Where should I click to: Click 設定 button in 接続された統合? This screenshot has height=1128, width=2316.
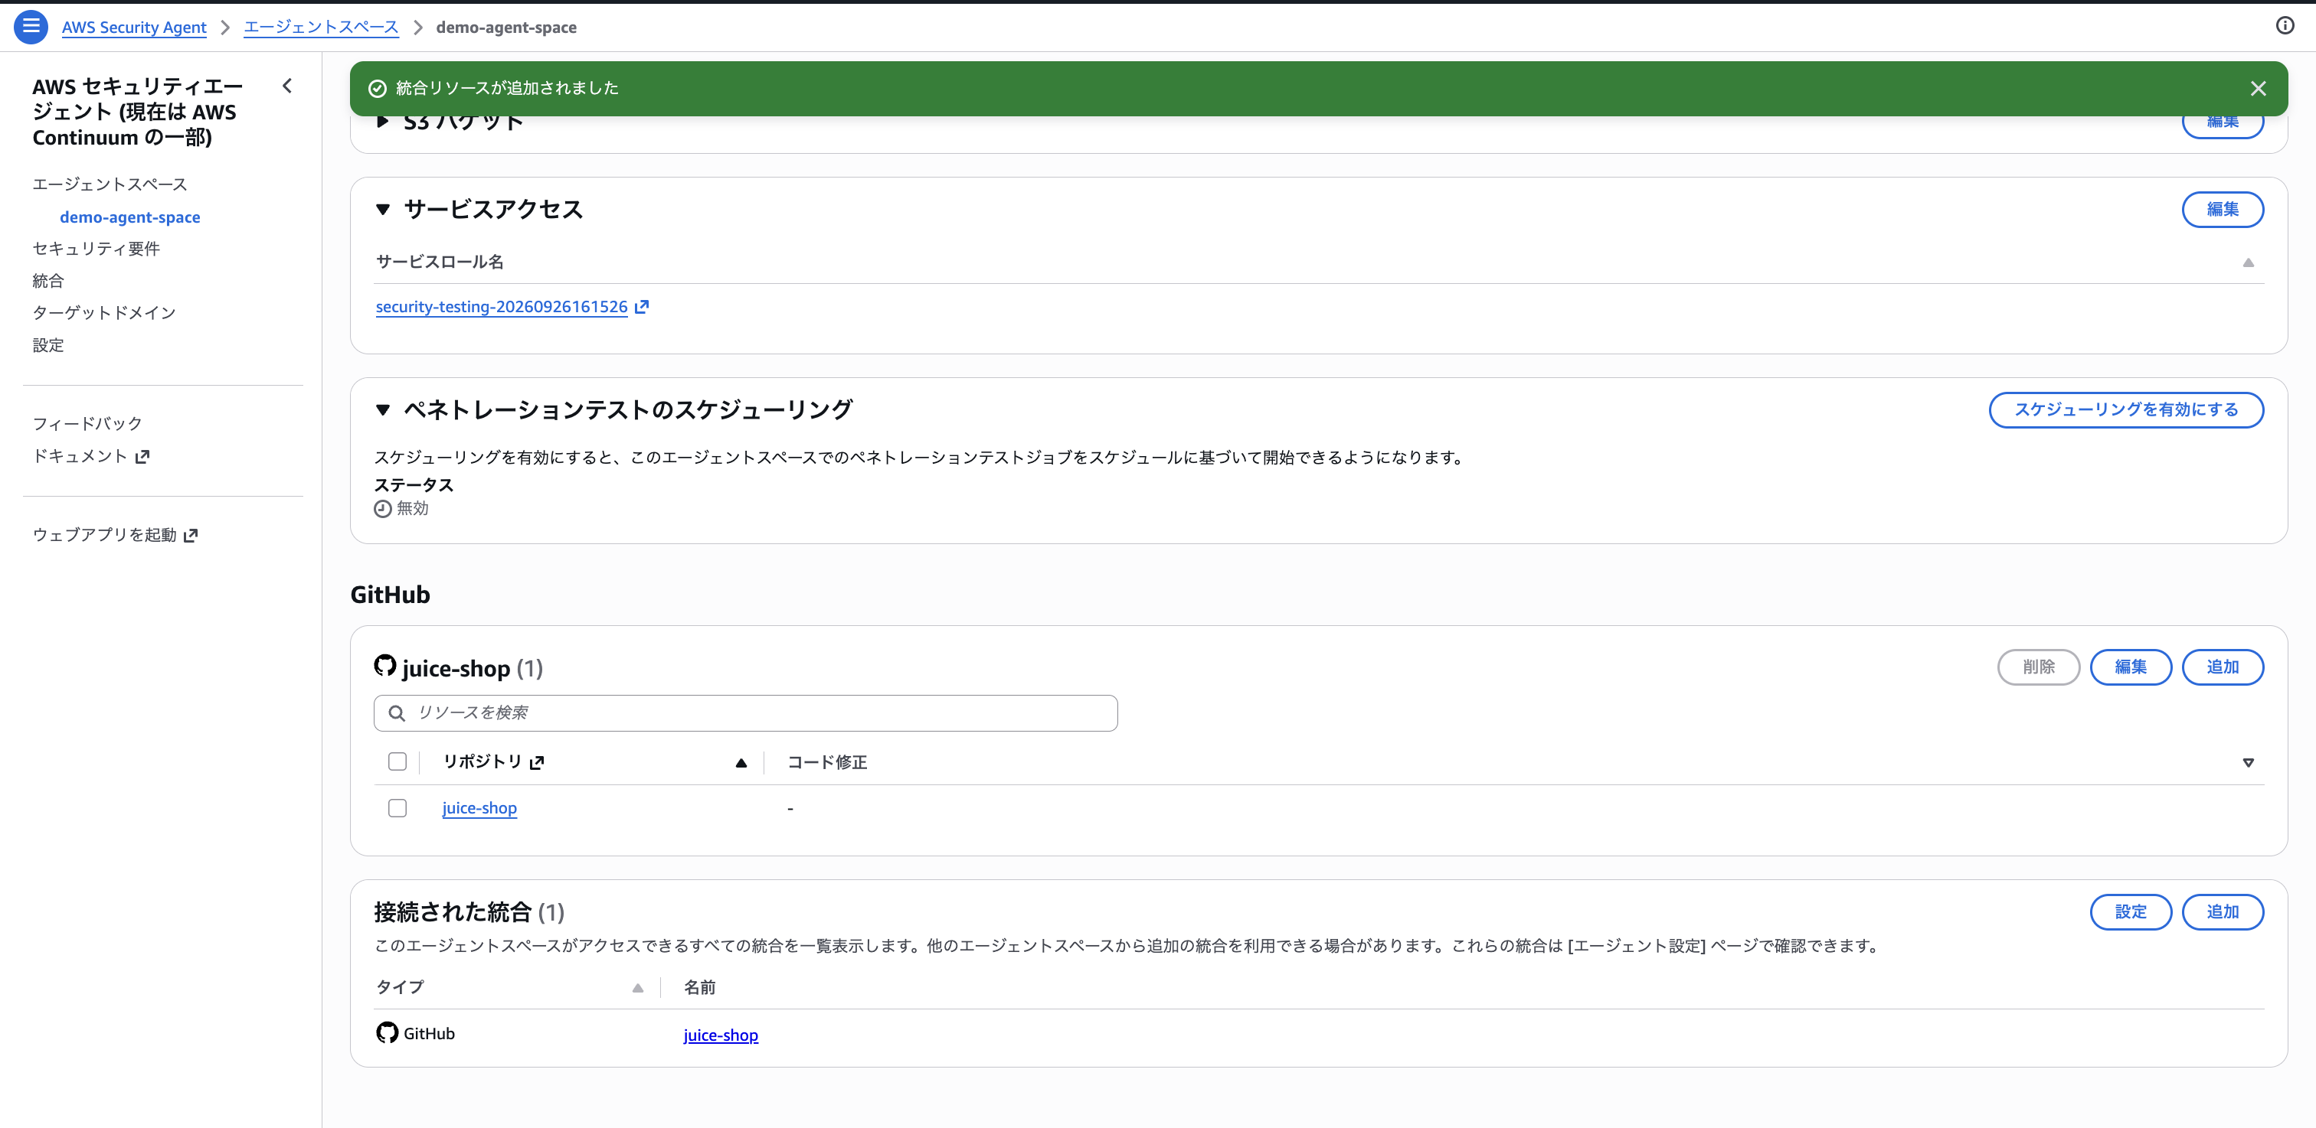pos(2131,912)
